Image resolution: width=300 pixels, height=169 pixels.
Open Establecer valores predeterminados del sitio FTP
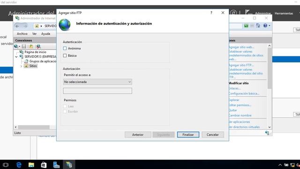click(x=246, y=73)
